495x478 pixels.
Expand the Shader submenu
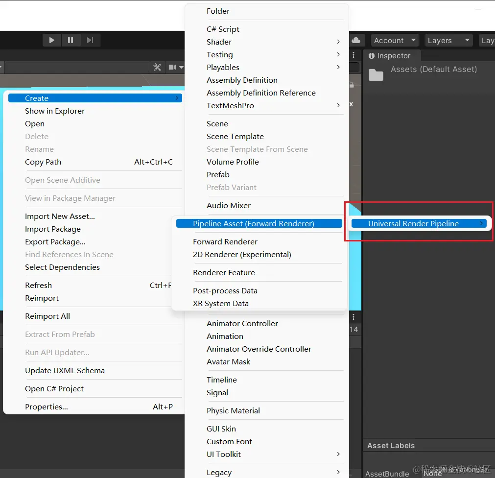point(267,42)
